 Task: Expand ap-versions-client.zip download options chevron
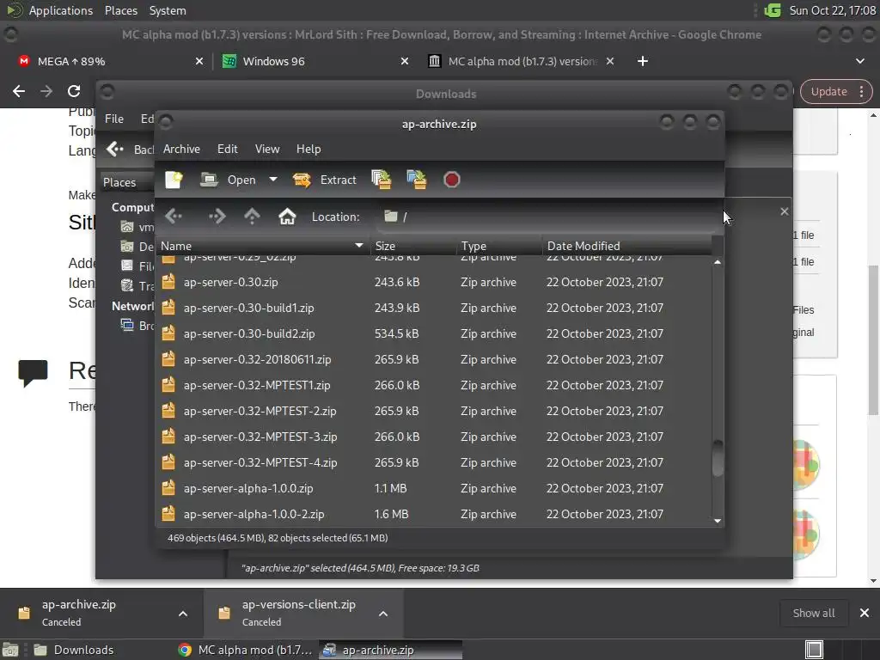[383, 614]
